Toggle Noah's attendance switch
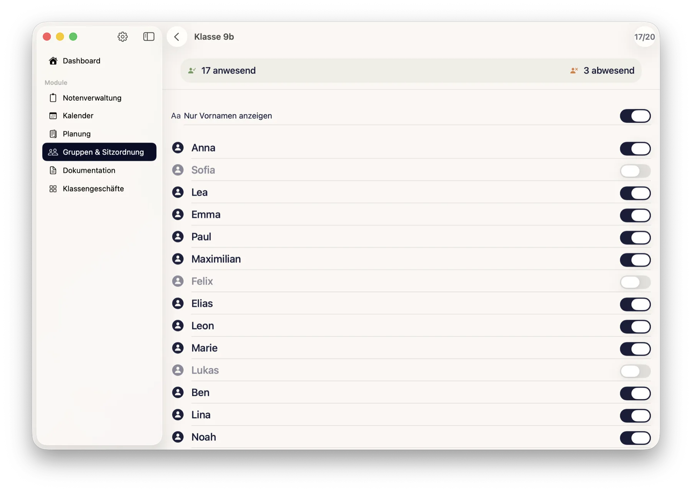This screenshot has width=692, height=492. (635, 438)
